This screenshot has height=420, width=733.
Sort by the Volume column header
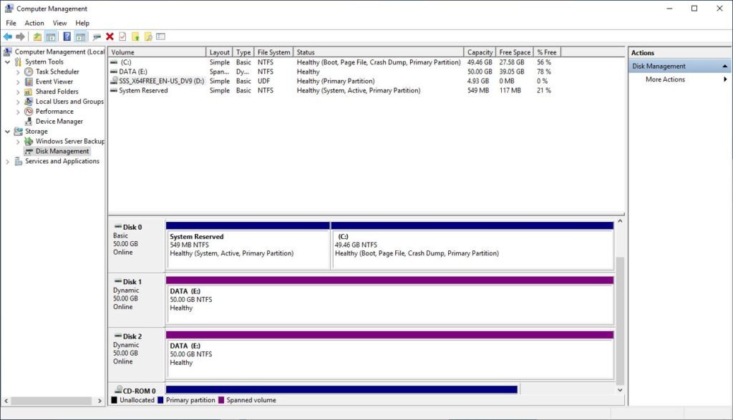pos(157,52)
